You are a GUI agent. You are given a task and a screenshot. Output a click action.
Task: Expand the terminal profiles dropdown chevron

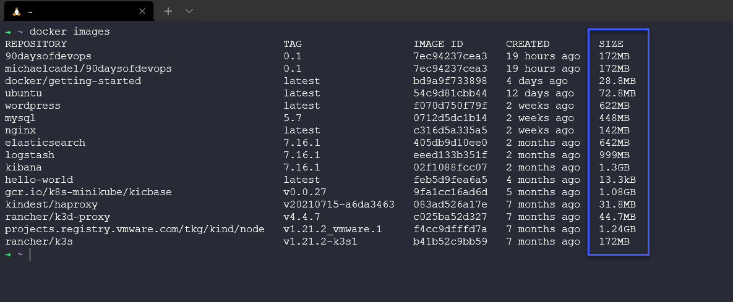click(x=189, y=11)
